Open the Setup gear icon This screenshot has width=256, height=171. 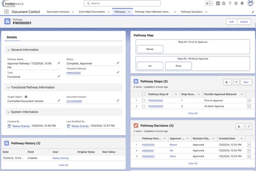click(x=236, y=3)
